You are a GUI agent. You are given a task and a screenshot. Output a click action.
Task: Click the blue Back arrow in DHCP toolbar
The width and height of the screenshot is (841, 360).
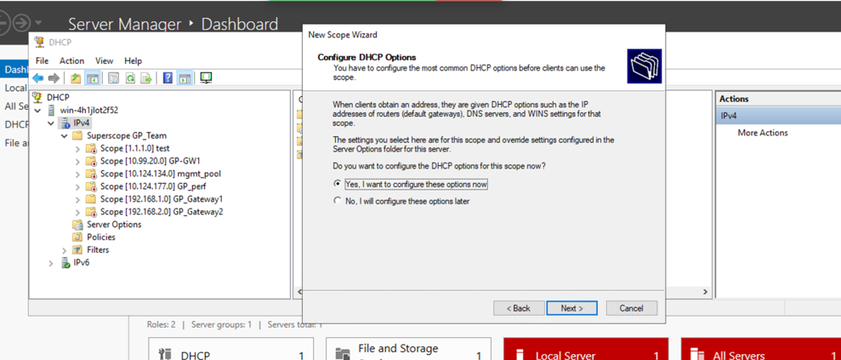[38, 78]
